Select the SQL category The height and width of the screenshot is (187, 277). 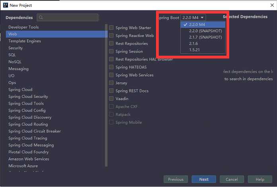(55, 55)
